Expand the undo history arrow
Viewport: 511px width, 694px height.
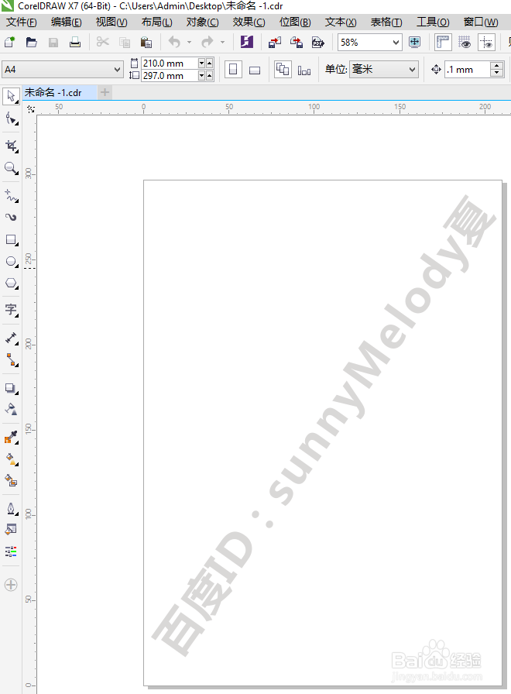click(190, 43)
